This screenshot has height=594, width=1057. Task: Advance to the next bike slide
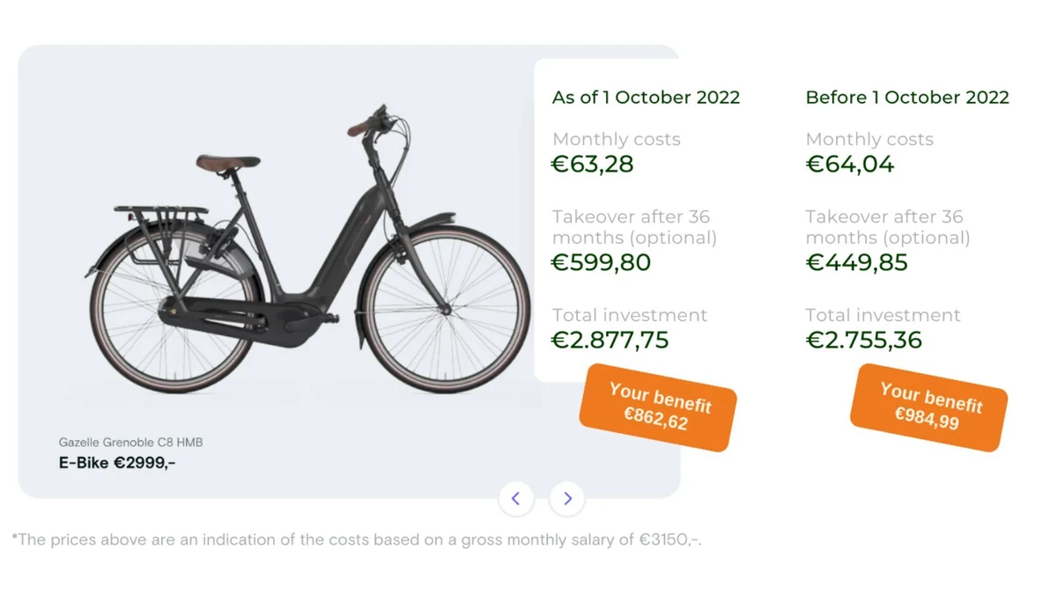point(567,499)
